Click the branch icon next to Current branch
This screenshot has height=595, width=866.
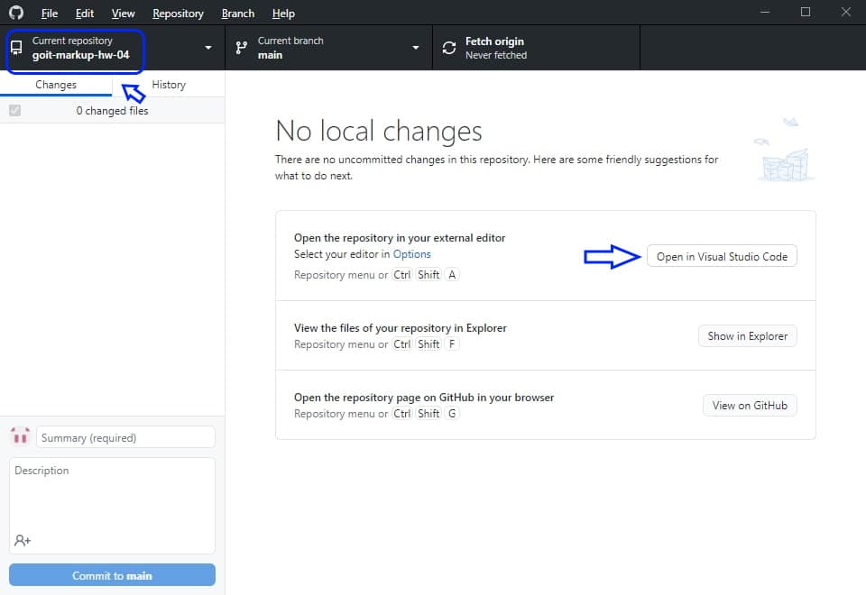click(242, 48)
